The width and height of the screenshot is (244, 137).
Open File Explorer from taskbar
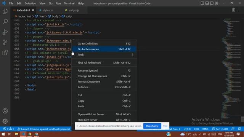16,134
